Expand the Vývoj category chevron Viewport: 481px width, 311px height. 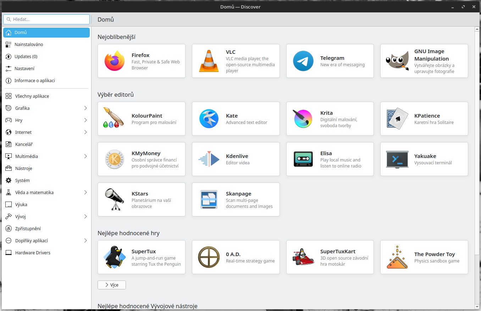(85, 217)
